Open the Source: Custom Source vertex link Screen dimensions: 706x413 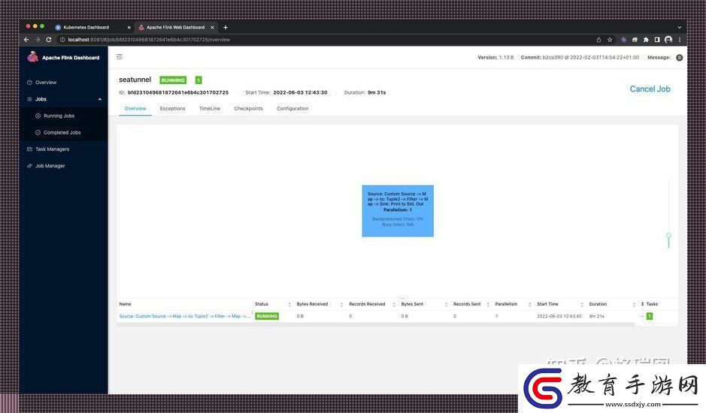(185, 316)
